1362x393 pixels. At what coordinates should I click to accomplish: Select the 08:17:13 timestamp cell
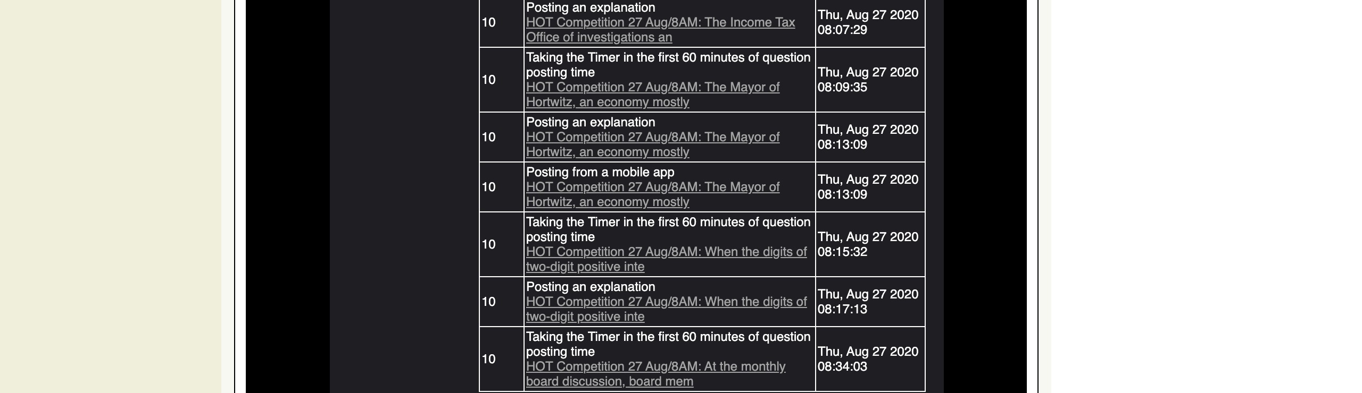coord(868,302)
